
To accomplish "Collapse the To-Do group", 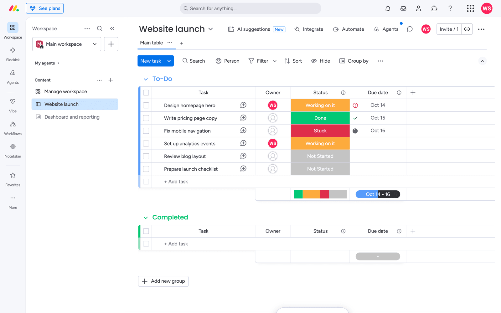I will pos(146,79).
